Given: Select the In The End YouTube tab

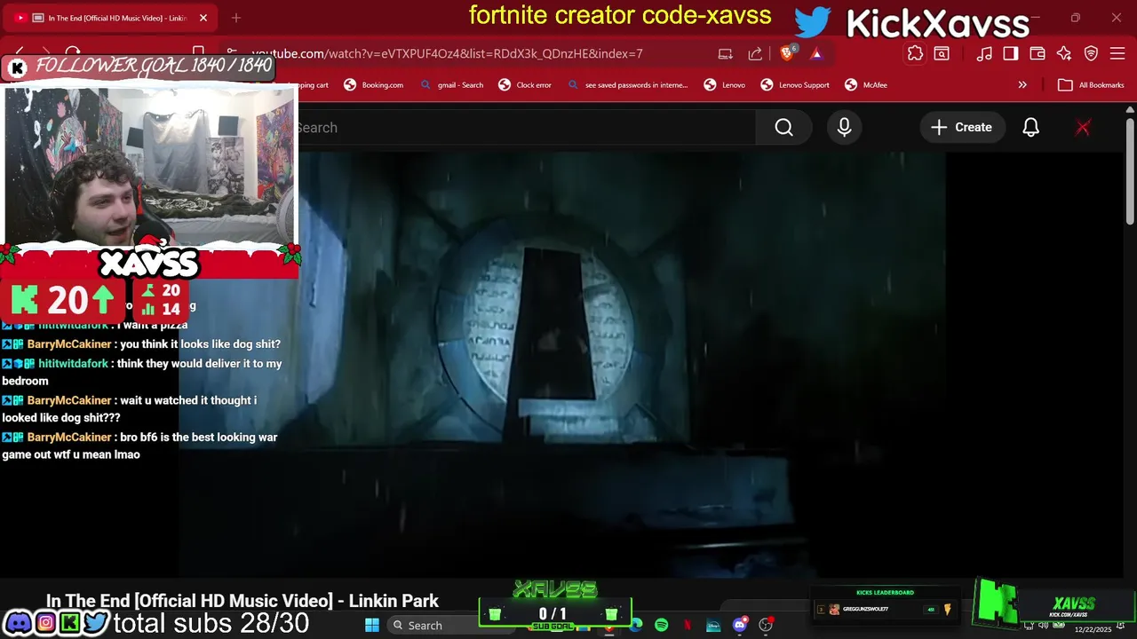Looking at the screenshot, I should click(x=110, y=18).
